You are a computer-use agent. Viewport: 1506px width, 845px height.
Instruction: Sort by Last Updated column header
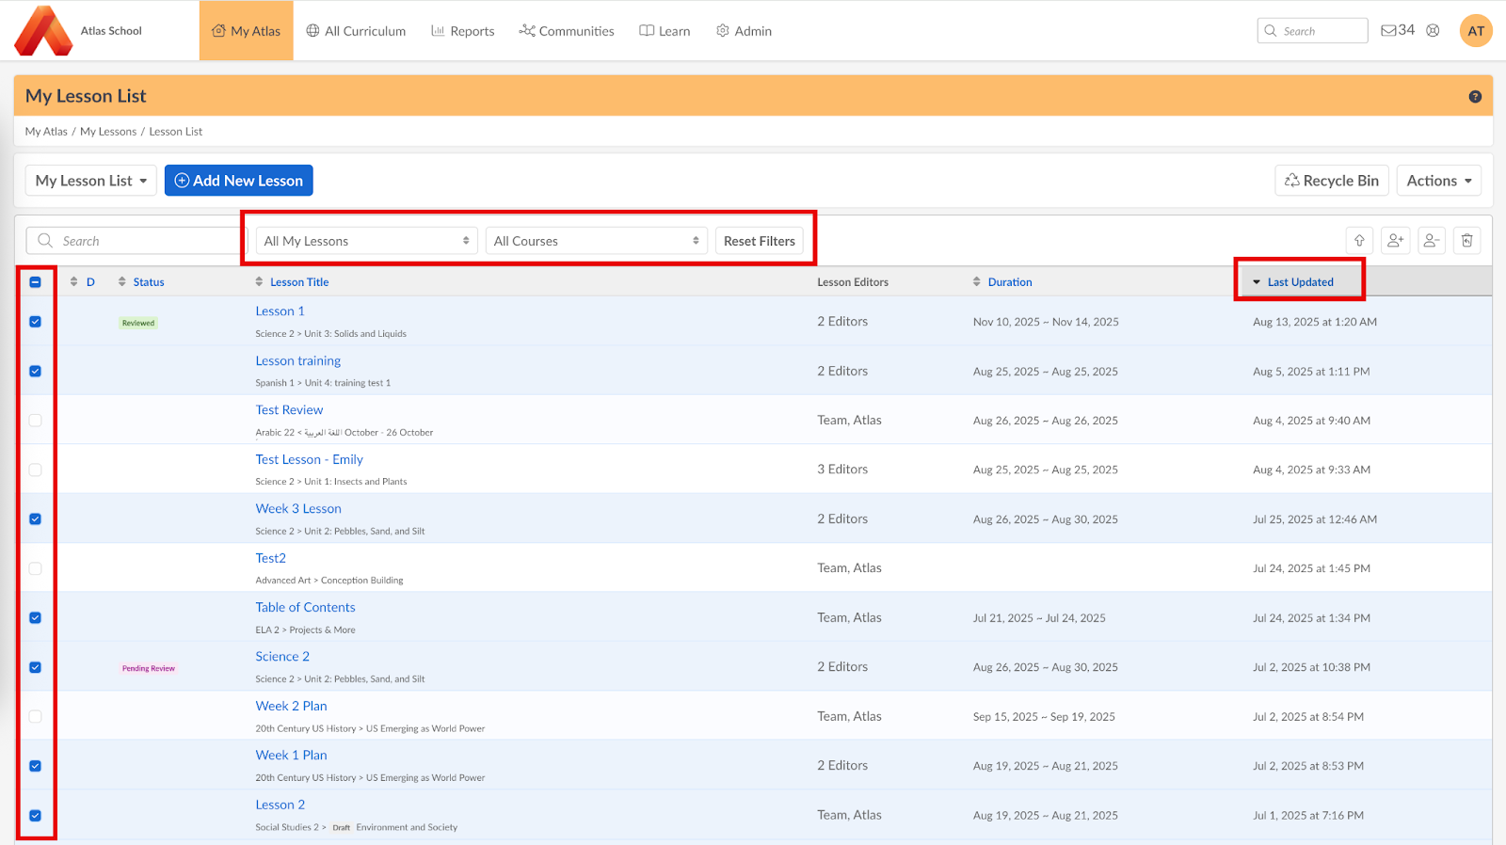tap(1300, 282)
